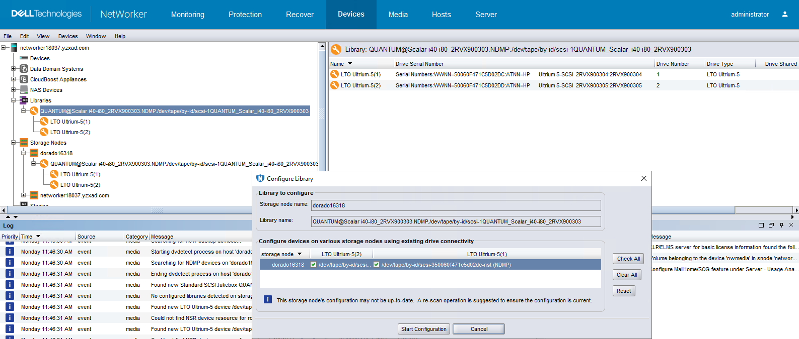Uncheck the LTO Ultrium-5(2) device path checkbox
The image size is (799, 339).
313,265
